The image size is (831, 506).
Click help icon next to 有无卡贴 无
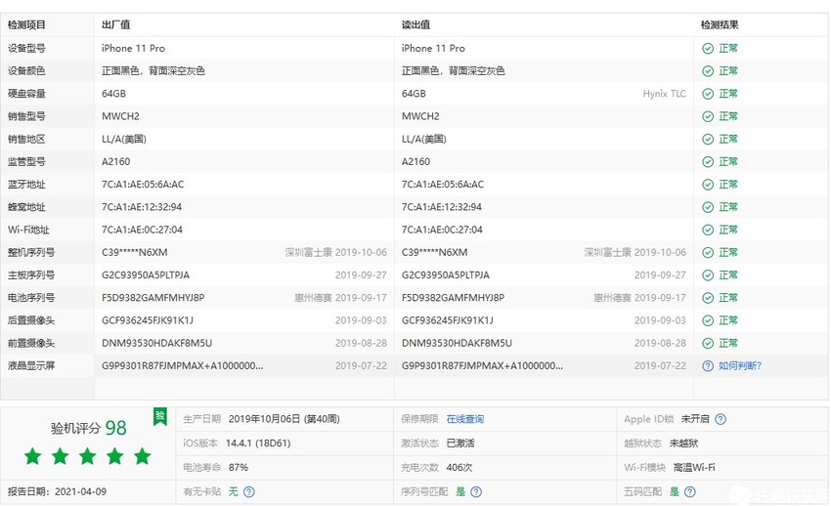[249, 491]
